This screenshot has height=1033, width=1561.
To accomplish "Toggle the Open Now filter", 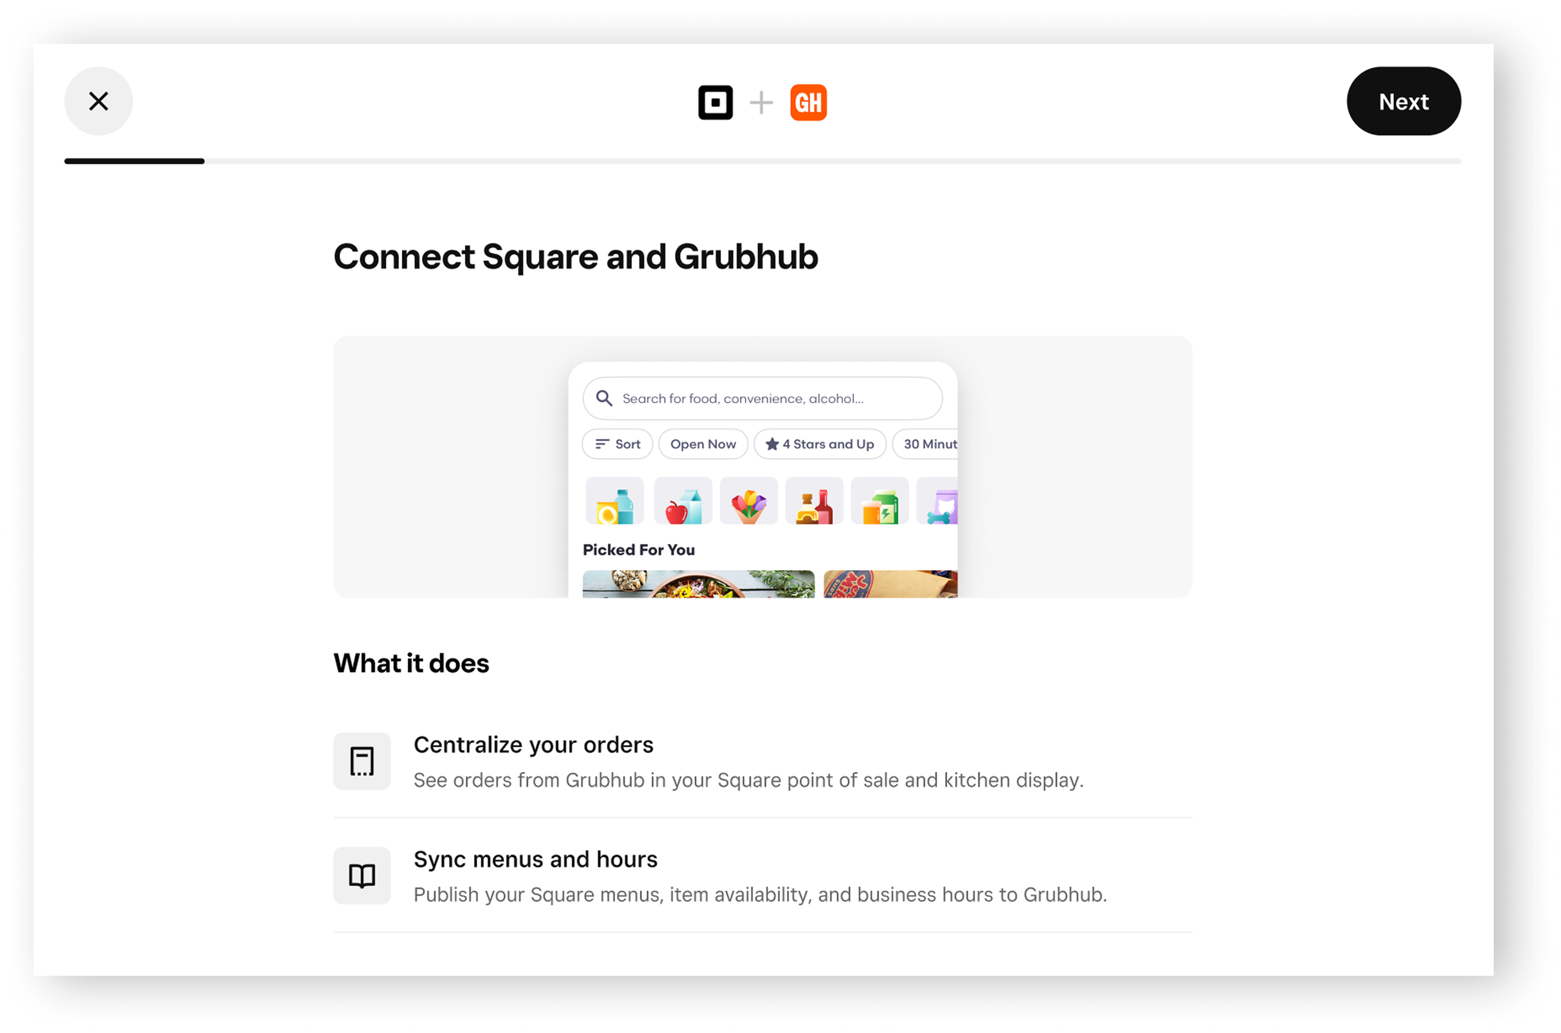I will [x=703, y=444].
